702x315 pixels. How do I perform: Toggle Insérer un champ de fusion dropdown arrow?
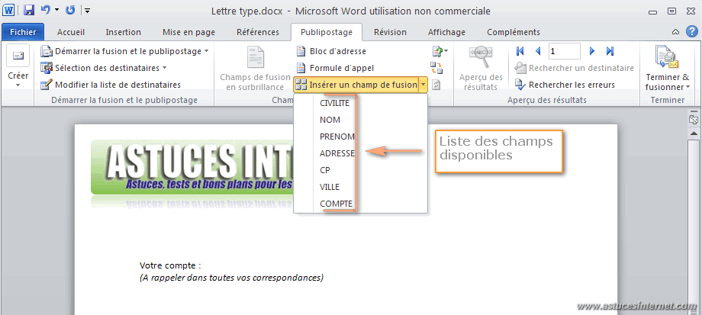pyautogui.click(x=423, y=85)
